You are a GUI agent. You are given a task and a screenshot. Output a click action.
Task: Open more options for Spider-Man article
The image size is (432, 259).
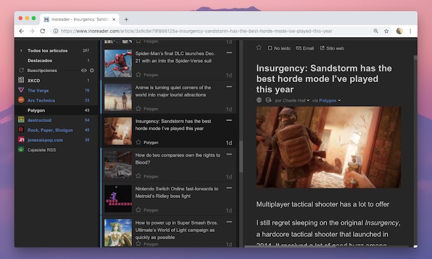pos(229,53)
